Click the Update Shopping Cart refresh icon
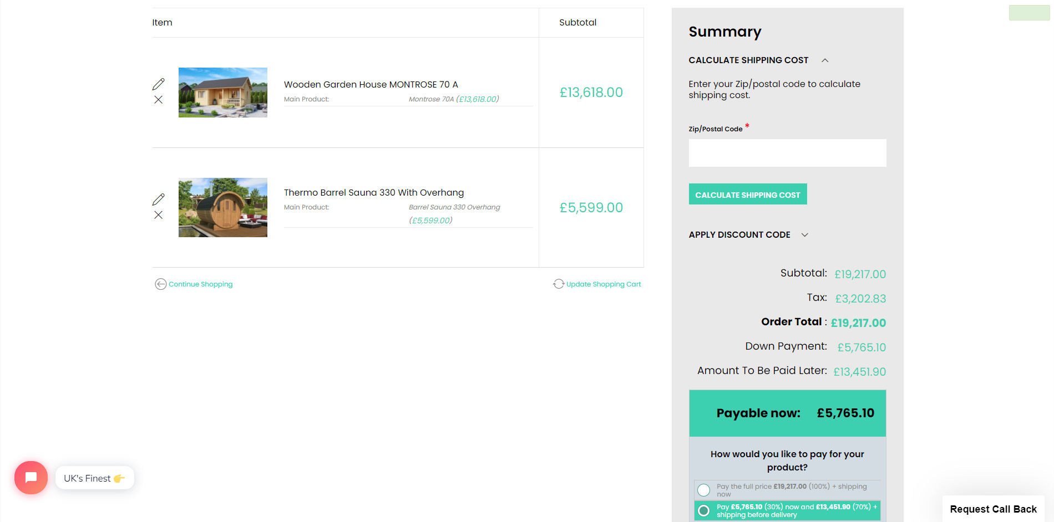Image resolution: width=1054 pixels, height=522 pixels. 559,284
